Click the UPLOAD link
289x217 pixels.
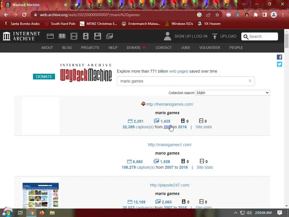(x=228, y=36)
